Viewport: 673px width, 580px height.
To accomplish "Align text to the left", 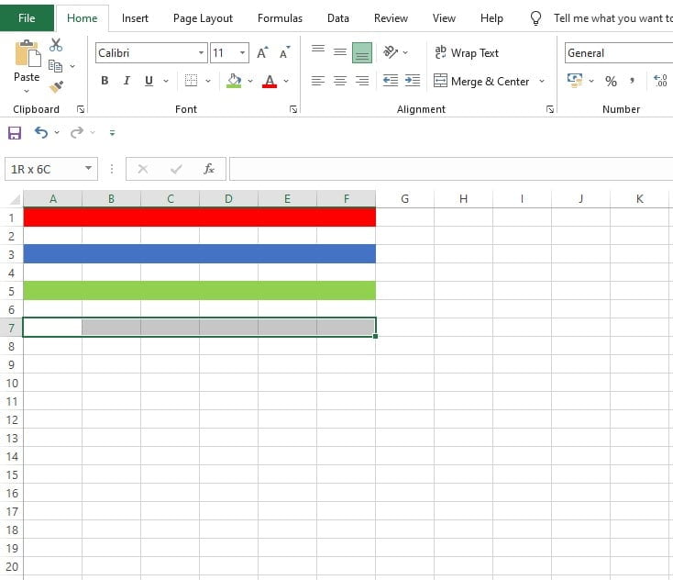I will [318, 81].
